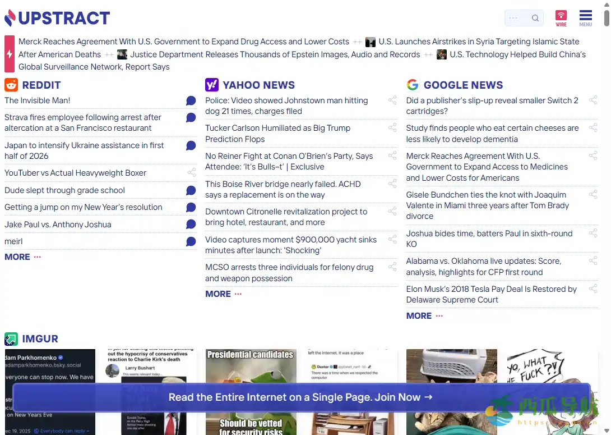Open the Yahoo News section heading
Viewport: 611px width, 435px height.
(x=258, y=85)
